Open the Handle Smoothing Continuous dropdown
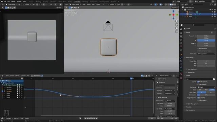 point(170,94)
